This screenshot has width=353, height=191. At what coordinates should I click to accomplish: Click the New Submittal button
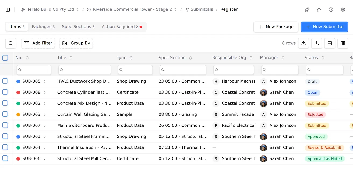(324, 27)
